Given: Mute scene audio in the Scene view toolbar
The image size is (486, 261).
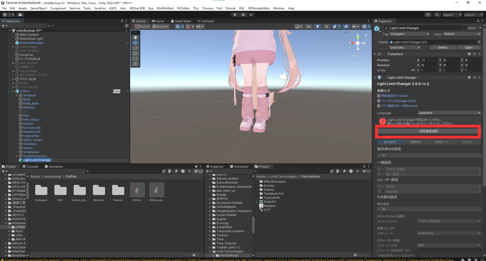Looking at the screenshot, I should pyautogui.click(x=327, y=26).
